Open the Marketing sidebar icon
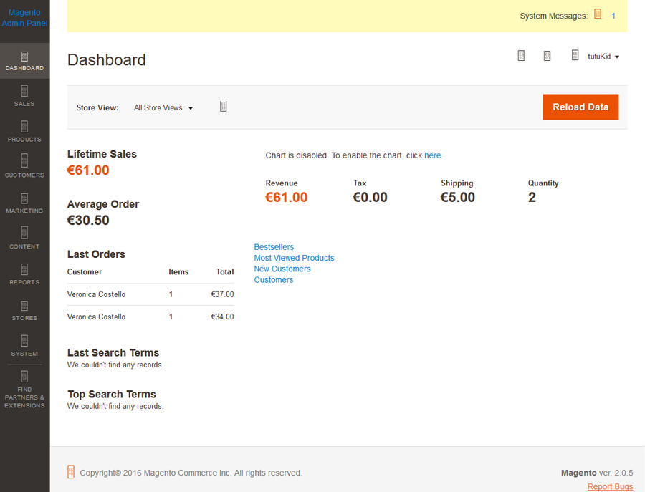This screenshot has width=645, height=492. click(x=24, y=198)
